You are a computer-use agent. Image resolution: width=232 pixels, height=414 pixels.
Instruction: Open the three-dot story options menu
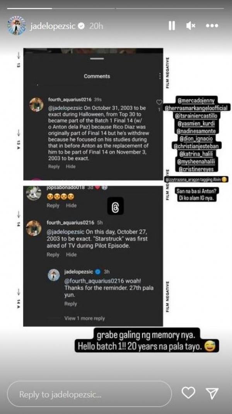[x=212, y=26]
